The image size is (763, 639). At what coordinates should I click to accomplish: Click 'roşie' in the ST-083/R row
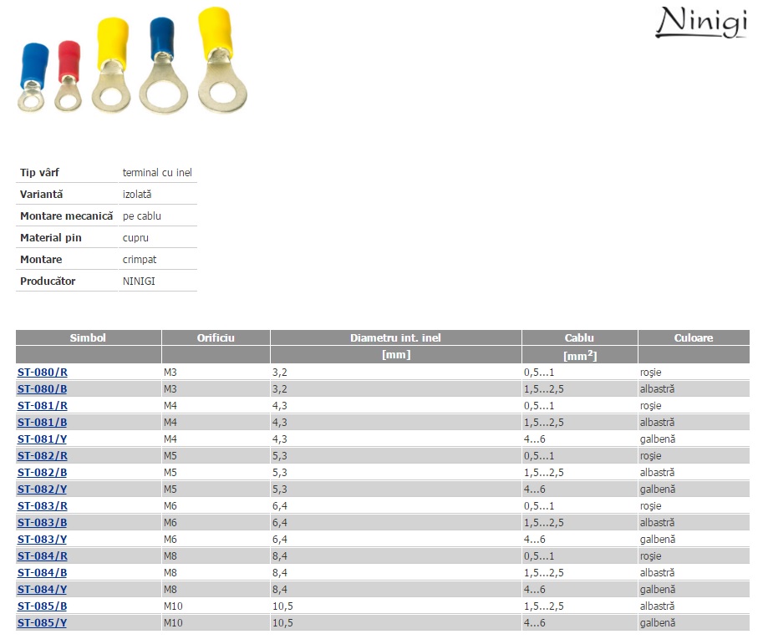[x=651, y=506]
